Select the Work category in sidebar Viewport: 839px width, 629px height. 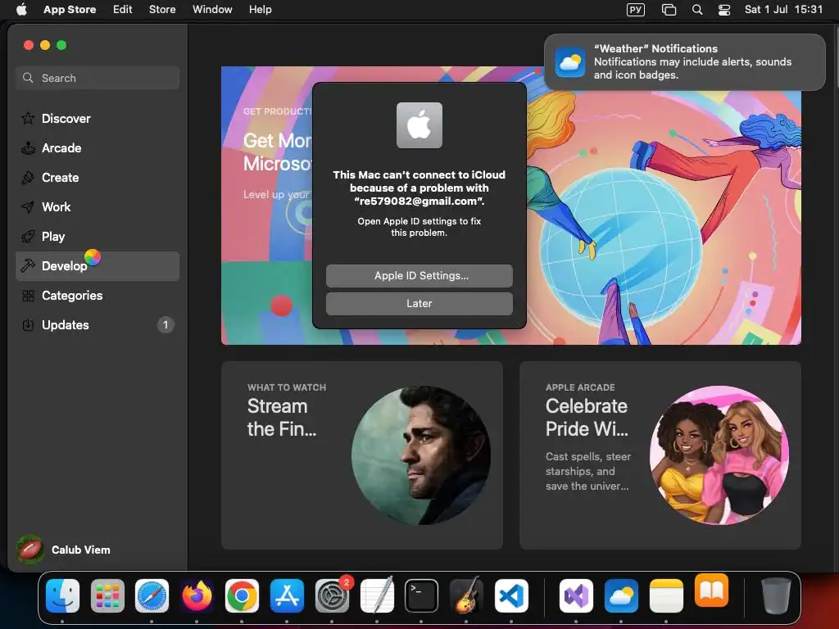[98, 207]
